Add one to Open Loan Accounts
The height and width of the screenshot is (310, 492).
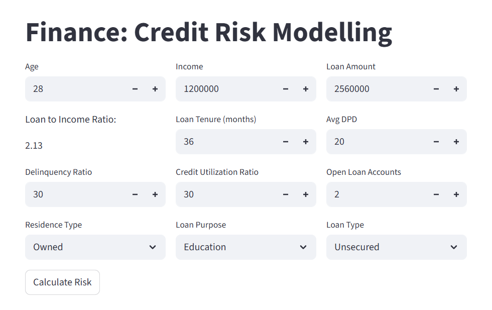click(x=456, y=194)
